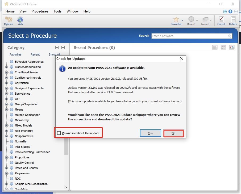
Task: Click No to decline the update
Action: (173, 133)
